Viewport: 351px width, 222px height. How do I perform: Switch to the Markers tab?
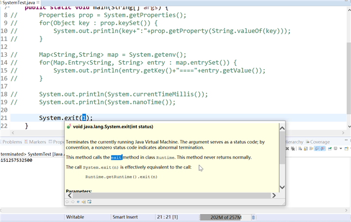pyautogui.click(x=35, y=142)
